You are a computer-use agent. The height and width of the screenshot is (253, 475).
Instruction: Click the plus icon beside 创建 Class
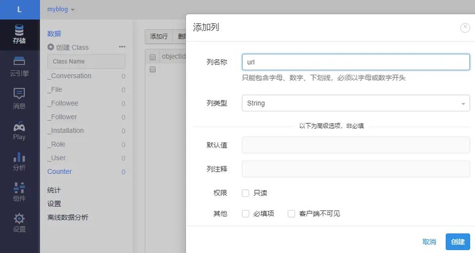(x=51, y=47)
